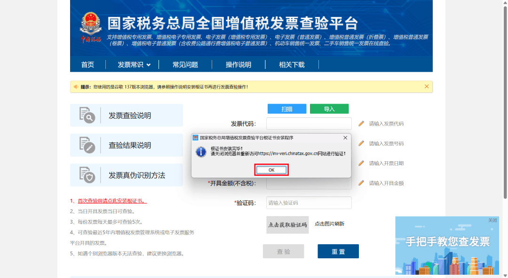Click the captcha image to get code
The image size is (508, 278).
pos(287,225)
